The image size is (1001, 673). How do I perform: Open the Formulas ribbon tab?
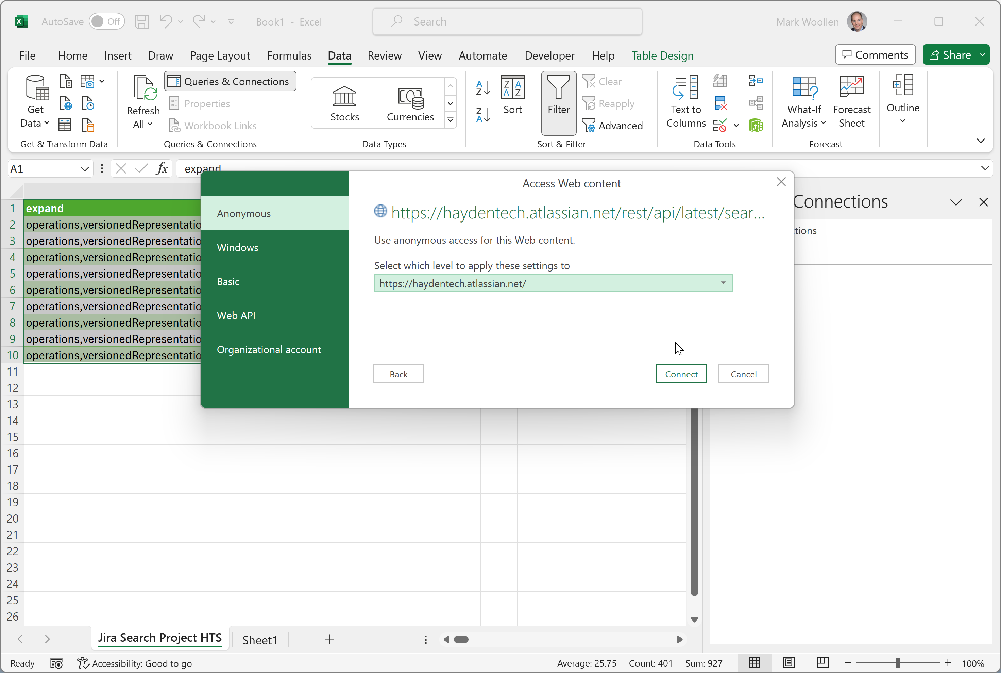coord(289,56)
